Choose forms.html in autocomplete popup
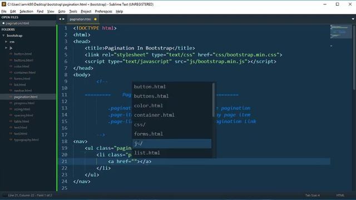This screenshot has height=200, width=356. [x=172, y=134]
